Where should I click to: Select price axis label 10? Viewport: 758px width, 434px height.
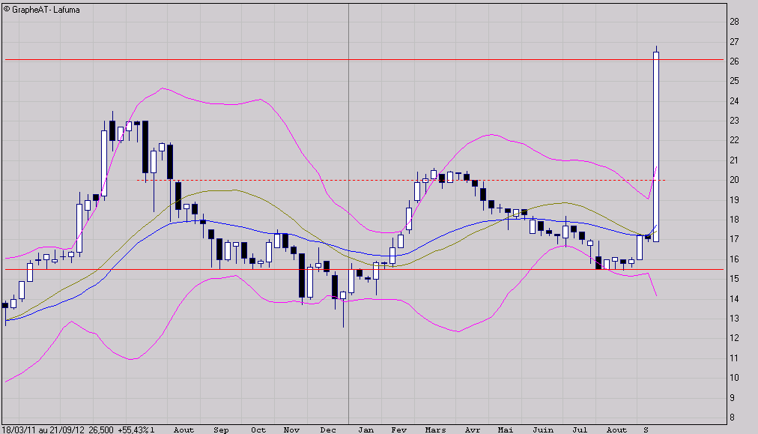pos(734,377)
